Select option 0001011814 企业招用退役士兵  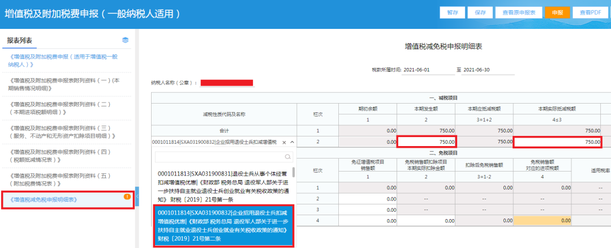pos(223,225)
